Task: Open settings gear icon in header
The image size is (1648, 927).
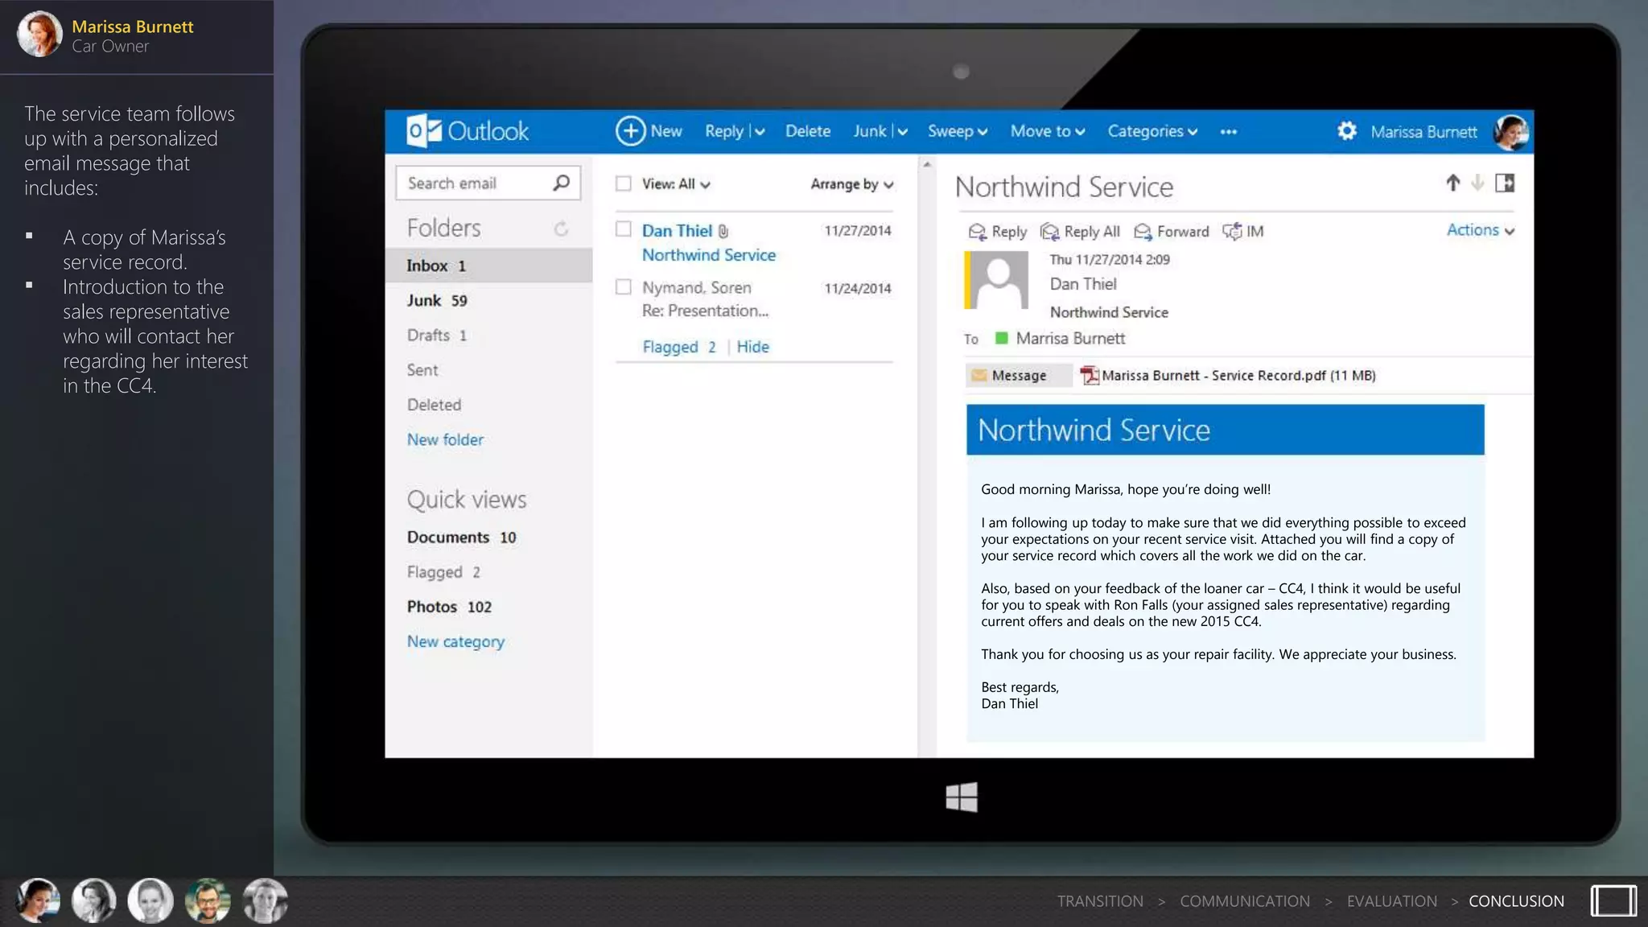Action: point(1346,131)
